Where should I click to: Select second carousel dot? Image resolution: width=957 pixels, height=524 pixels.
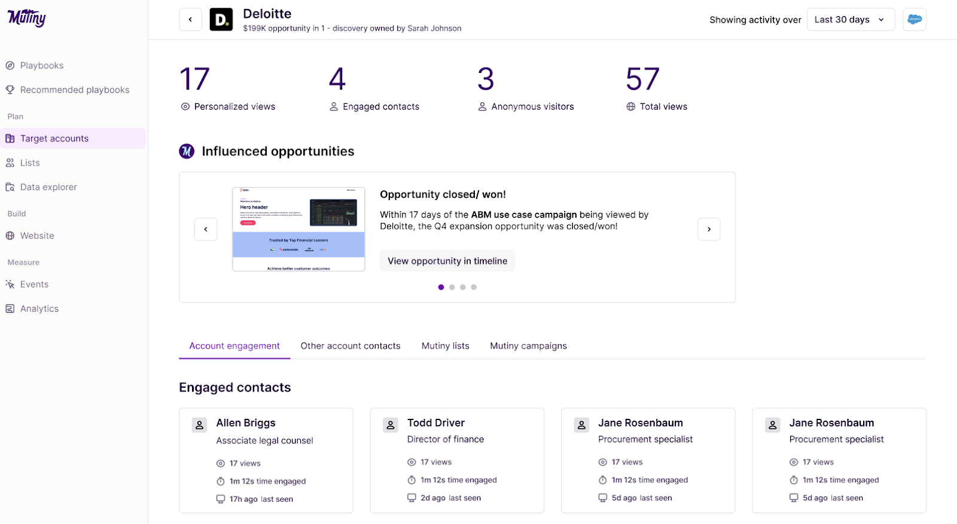click(452, 287)
